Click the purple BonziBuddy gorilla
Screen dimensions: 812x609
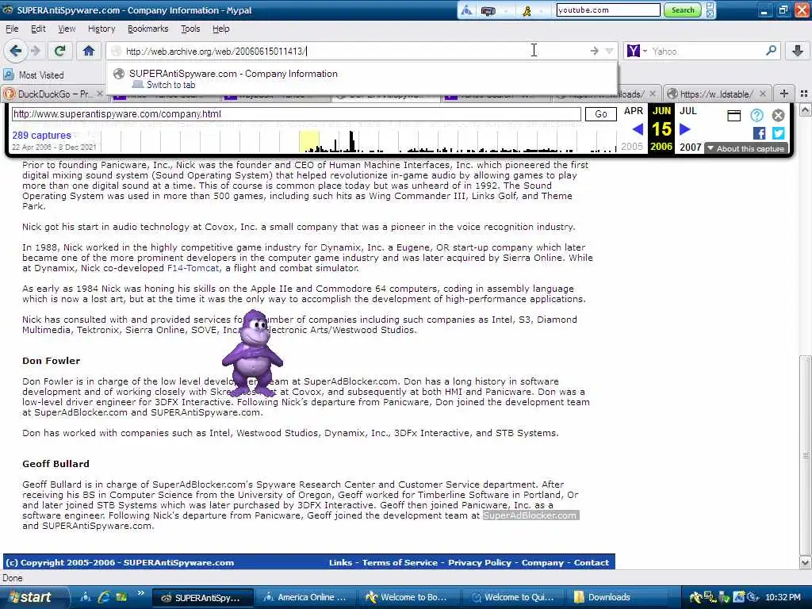[252, 353]
